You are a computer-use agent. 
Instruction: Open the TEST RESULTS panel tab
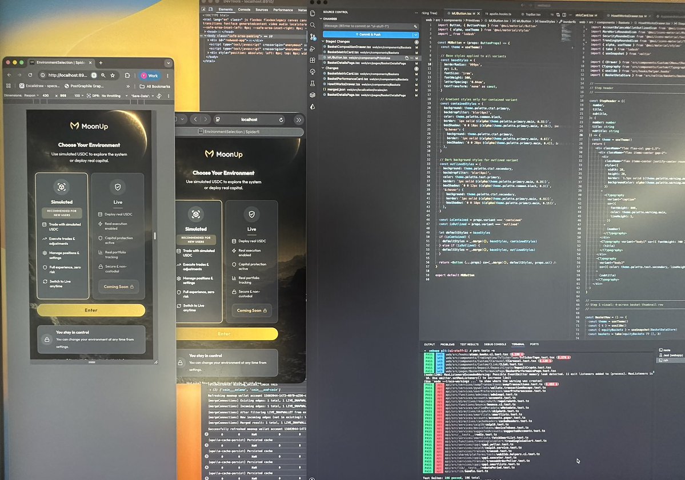click(x=469, y=344)
